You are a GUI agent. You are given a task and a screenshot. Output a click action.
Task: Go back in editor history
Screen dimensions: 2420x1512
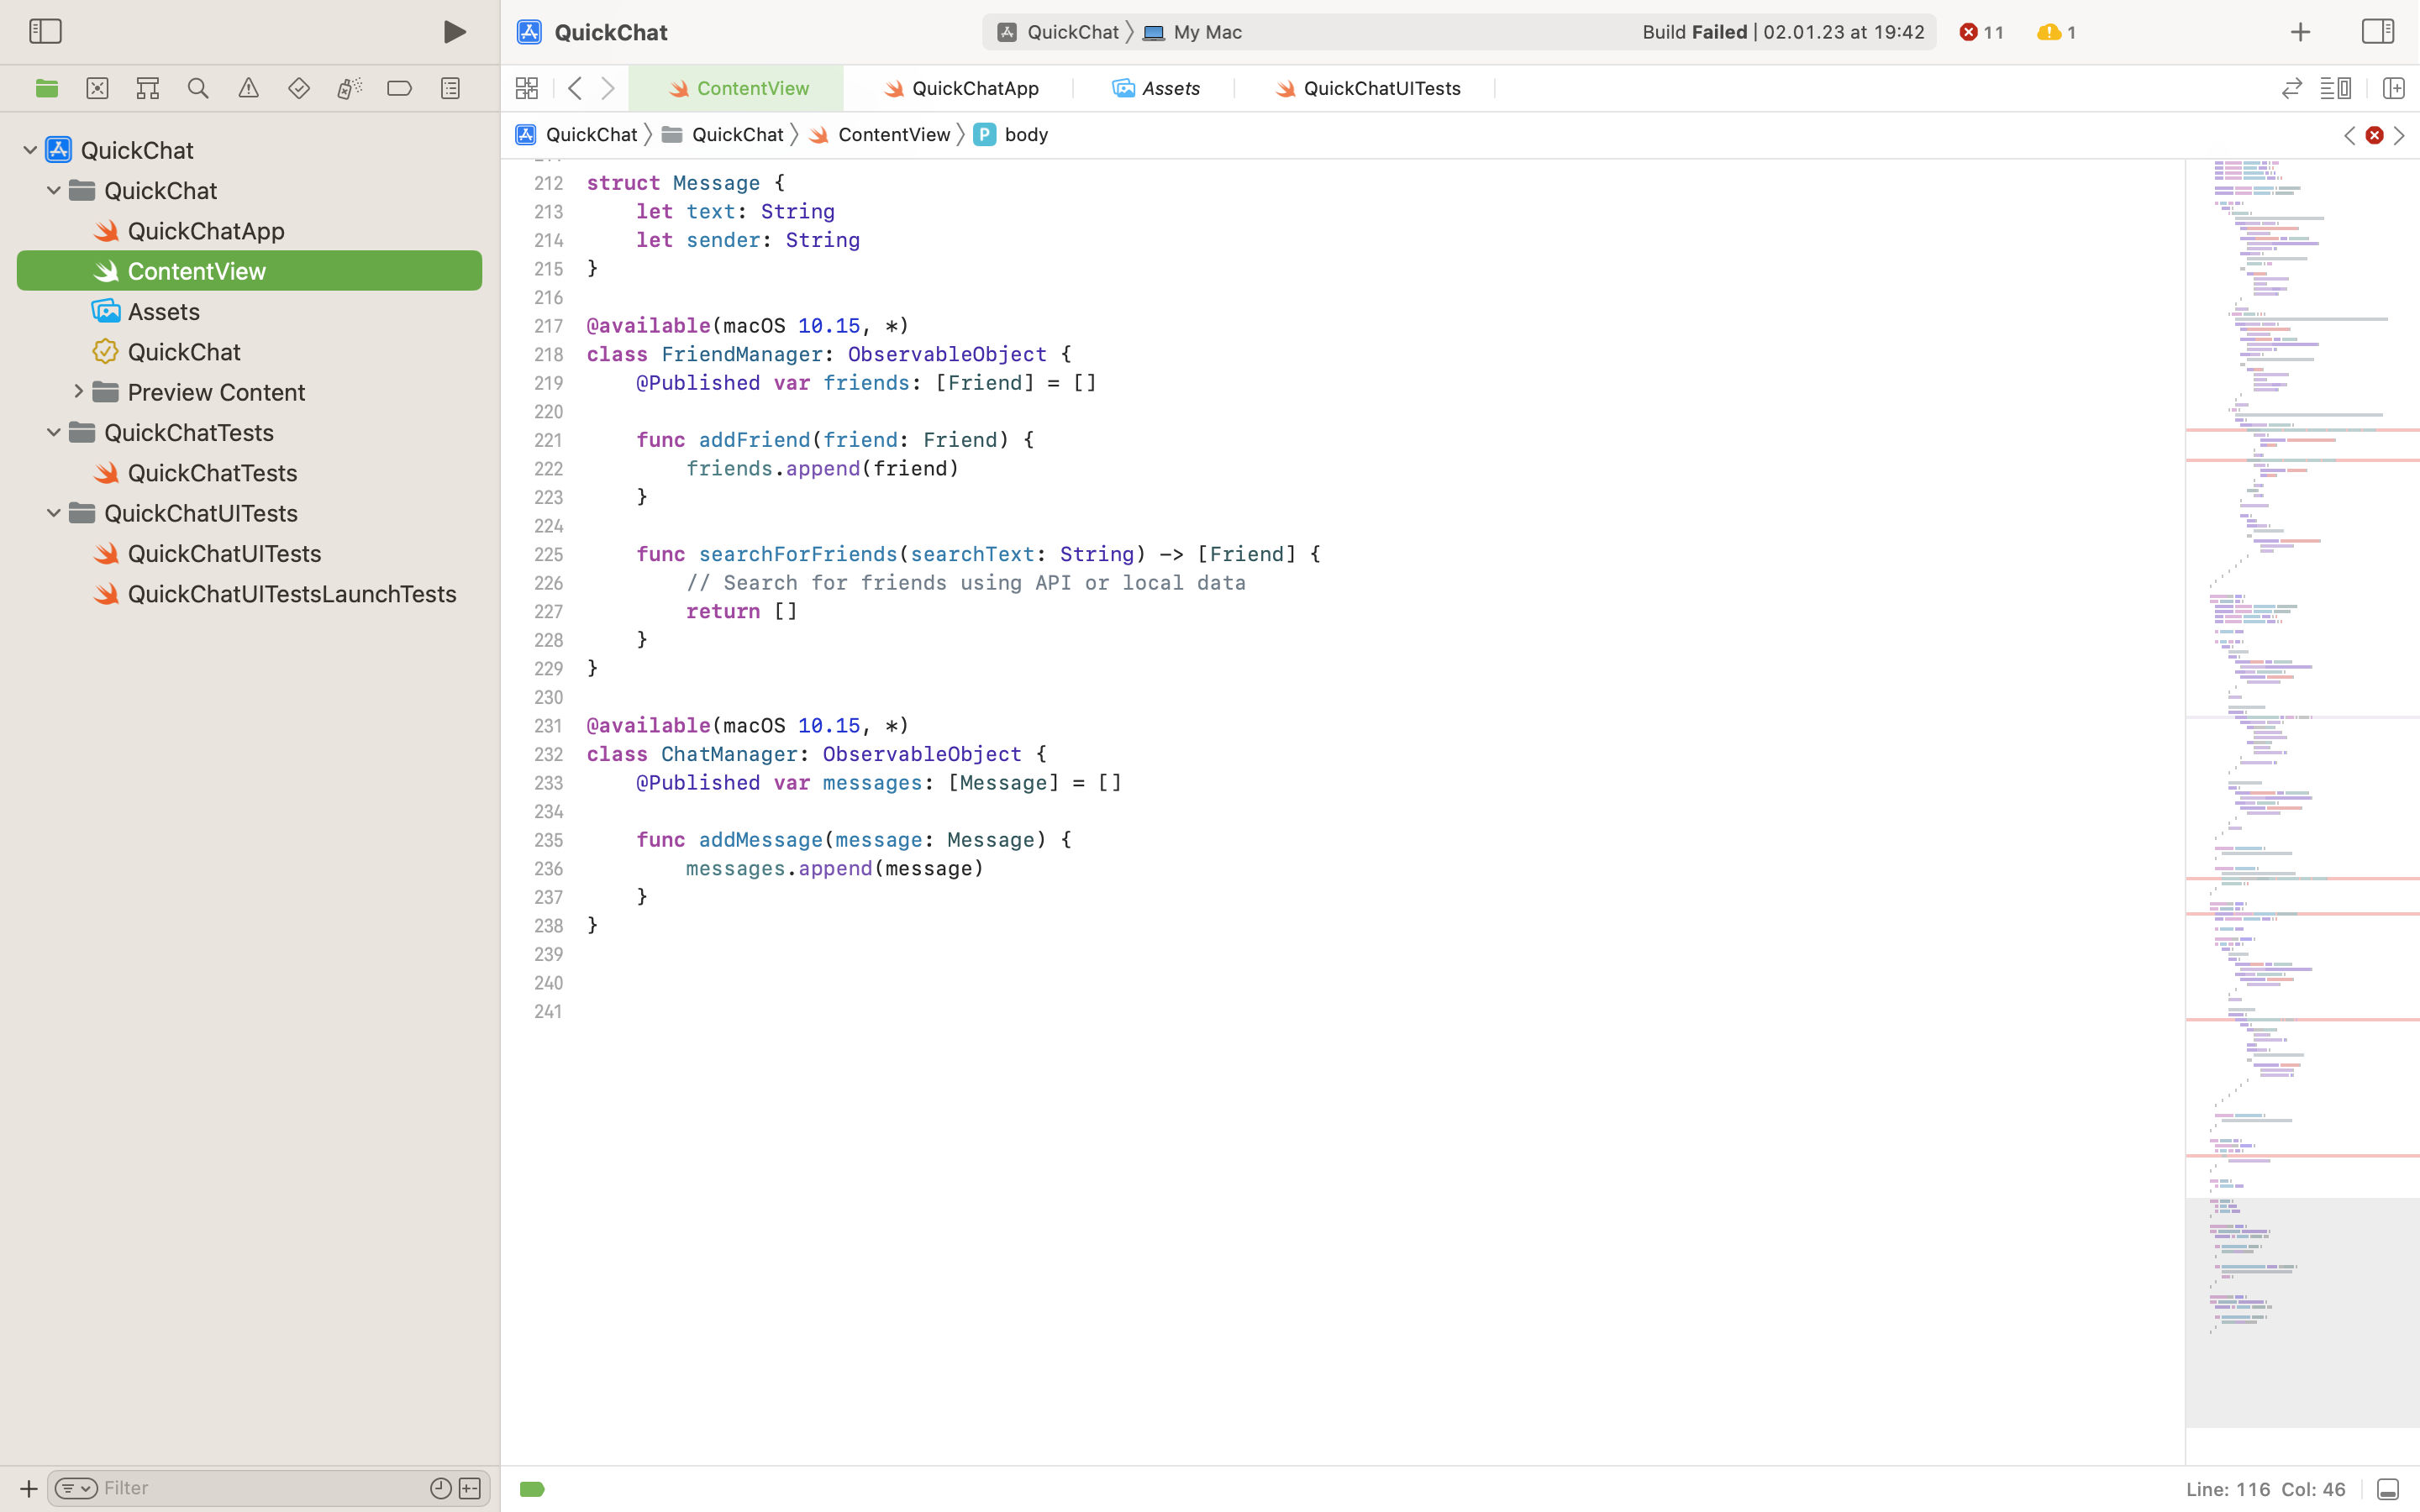[x=575, y=88]
